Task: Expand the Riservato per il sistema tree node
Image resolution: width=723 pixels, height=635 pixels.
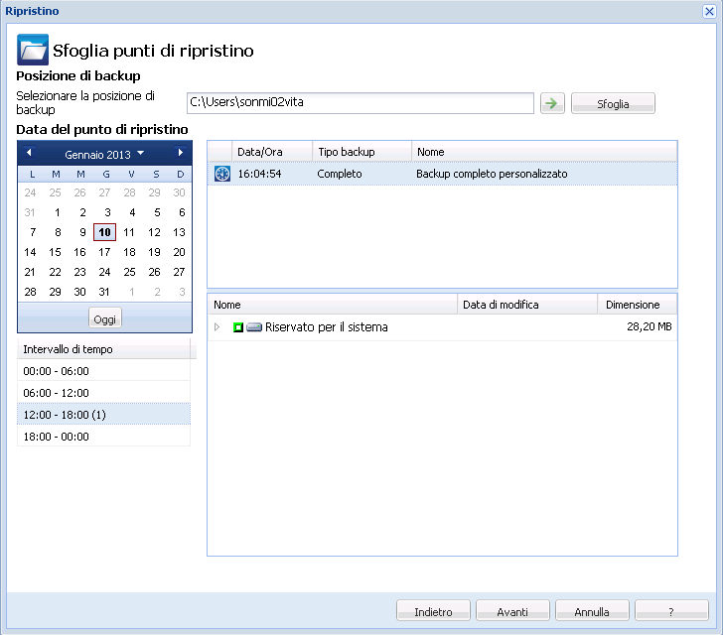Action: (217, 327)
